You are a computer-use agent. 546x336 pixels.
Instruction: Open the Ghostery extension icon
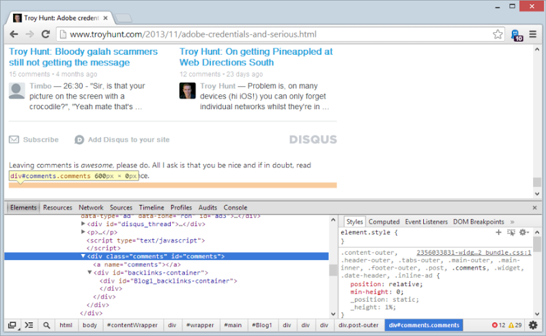pos(517,35)
